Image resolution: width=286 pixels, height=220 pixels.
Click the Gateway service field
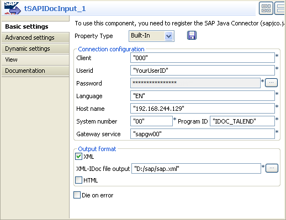pyautogui.click(x=203, y=134)
